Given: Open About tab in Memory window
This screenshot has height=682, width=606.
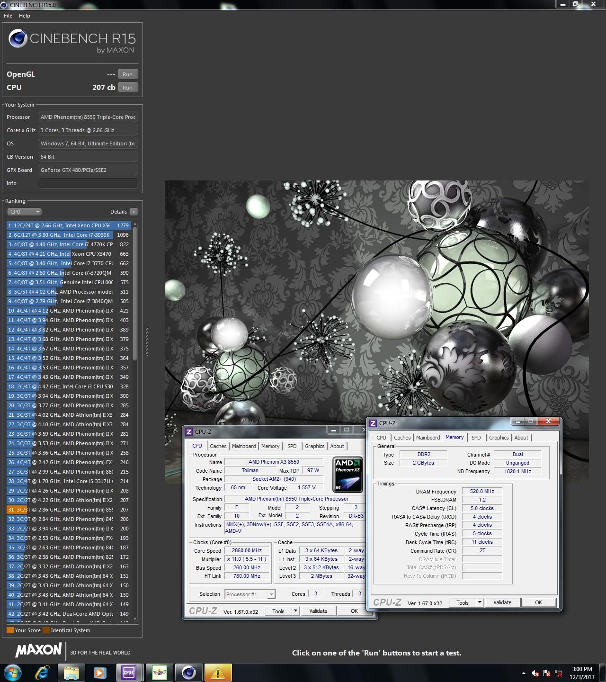Looking at the screenshot, I should pos(521,438).
